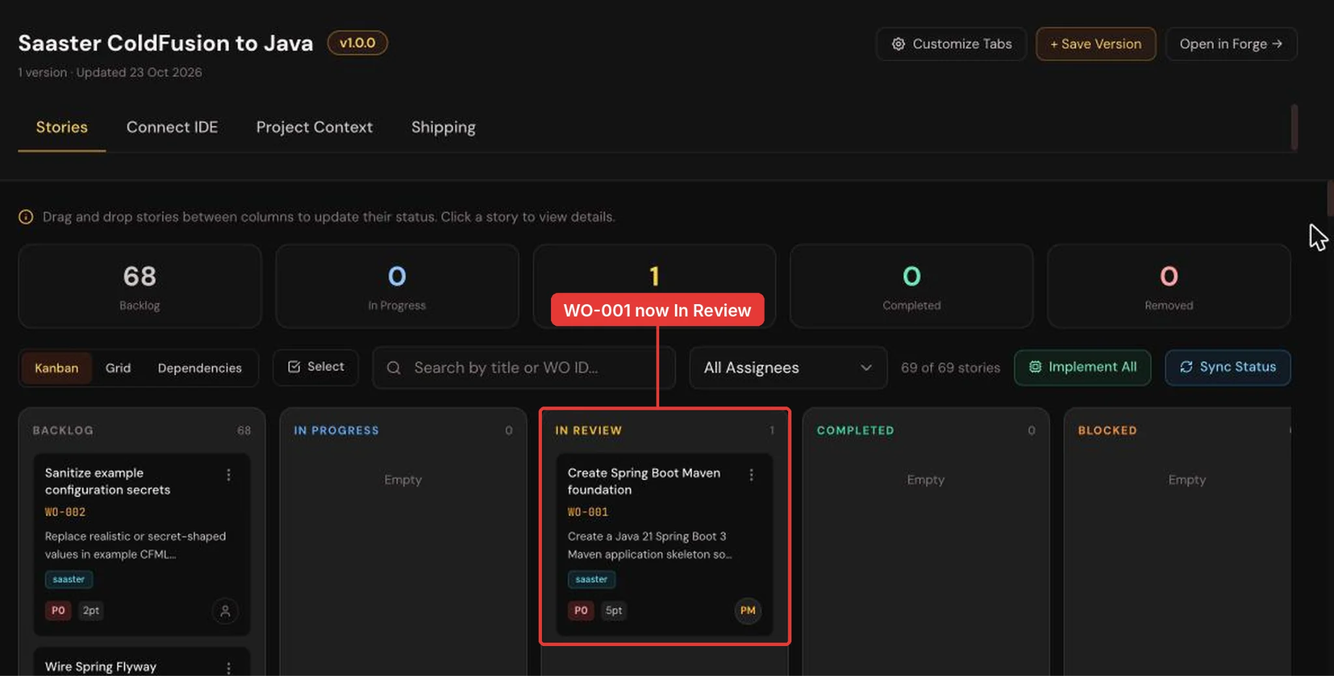Viewport: 1334px width, 676px height.
Task: Open the Stories tab
Action: (x=62, y=128)
